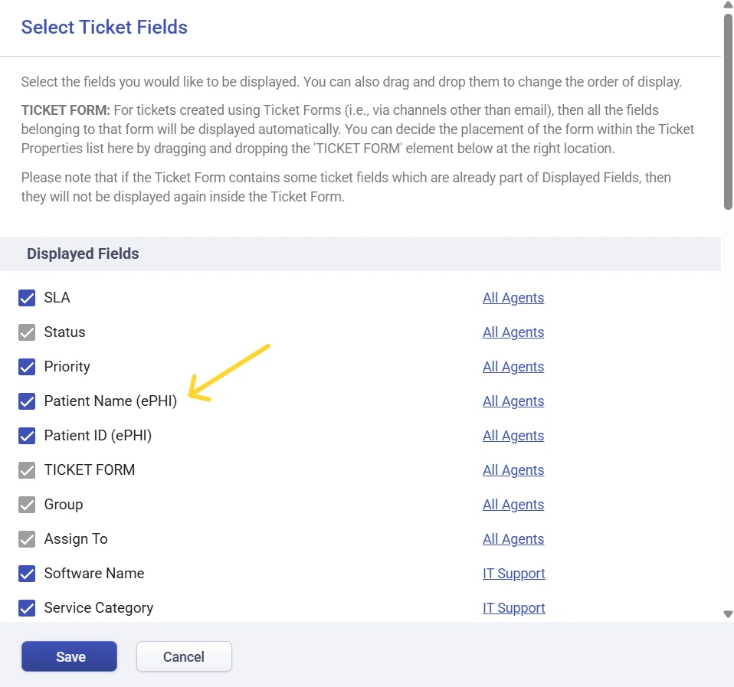Click the scrollbar down arrow

(x=728, y=614)
